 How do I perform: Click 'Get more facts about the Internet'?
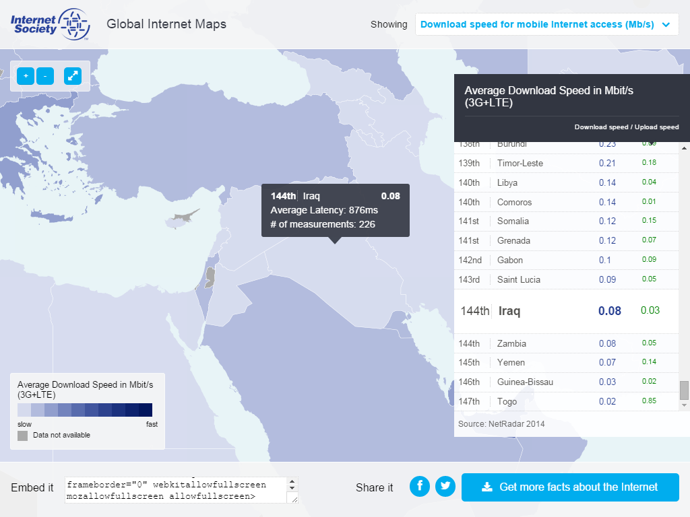coord(570,487)
